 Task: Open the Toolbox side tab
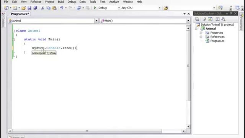[x=3, y=20]
